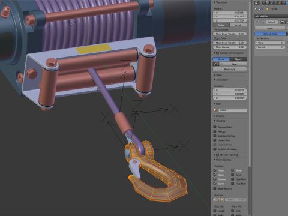Enable the Show Weights checkbox
This screenshot has height=216, width=288.
coord(215,188)
